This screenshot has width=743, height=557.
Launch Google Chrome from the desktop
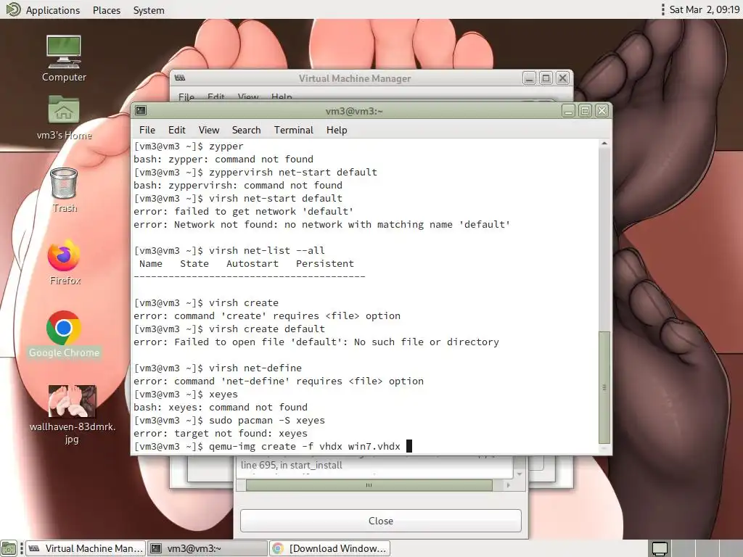tap(64, 334)
